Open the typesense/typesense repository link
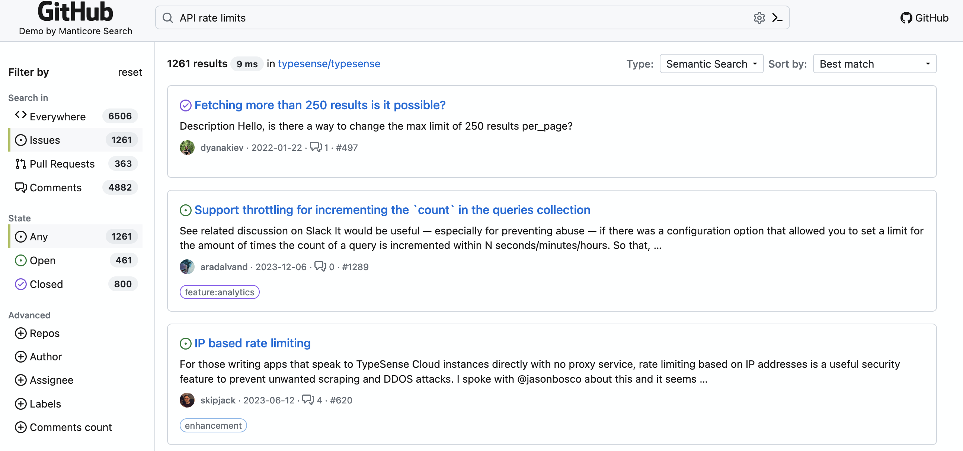Image resolution: width=963 pixels, height=451 pixels. tap(329, 64)
